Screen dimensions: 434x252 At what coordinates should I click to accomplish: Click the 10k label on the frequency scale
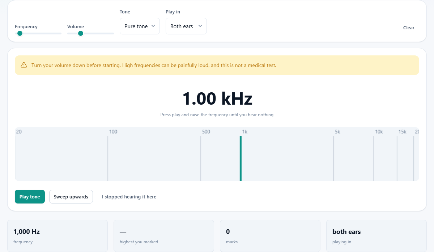(379, 131)
